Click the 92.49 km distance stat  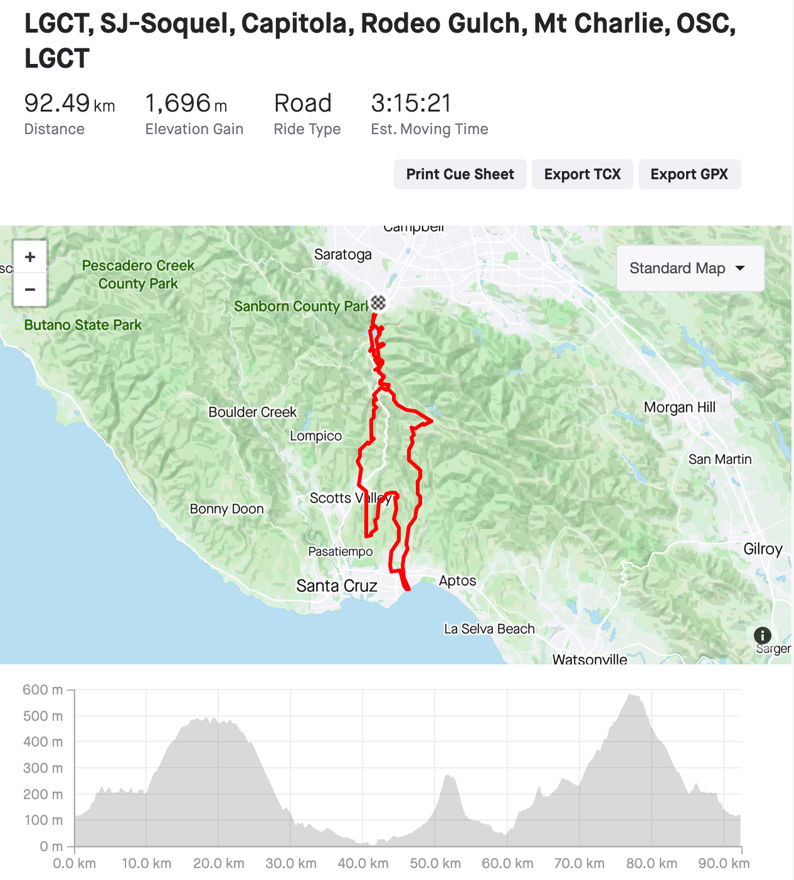(x=70, y=103)
